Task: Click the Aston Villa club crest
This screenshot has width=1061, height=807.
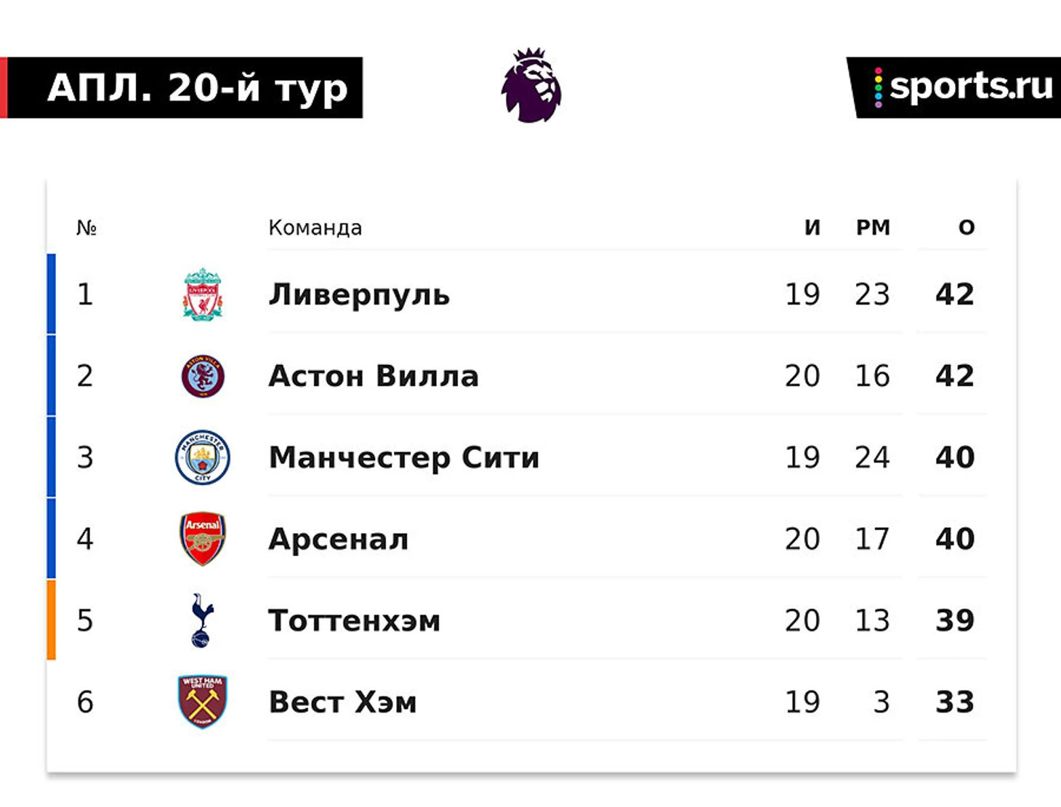Action: pos(203,376)
